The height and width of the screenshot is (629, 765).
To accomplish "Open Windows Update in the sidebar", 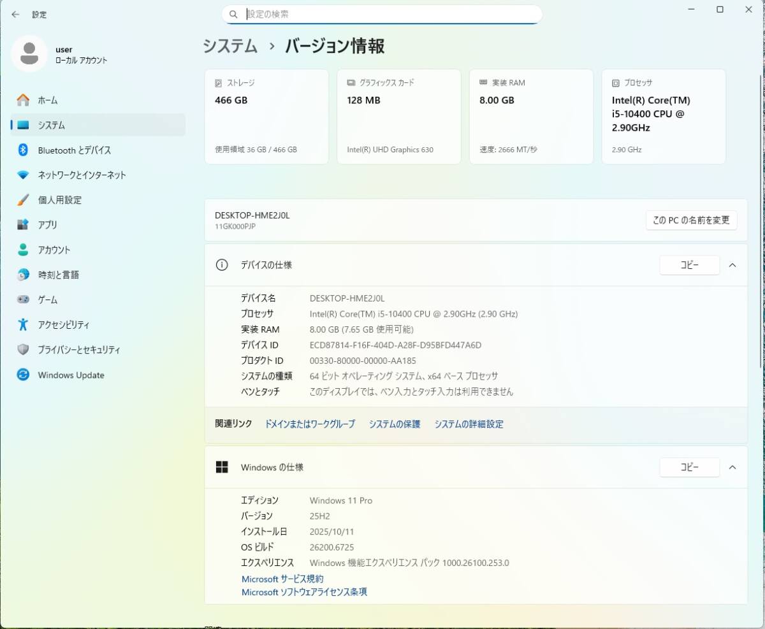I will click(x=71, y=375).
